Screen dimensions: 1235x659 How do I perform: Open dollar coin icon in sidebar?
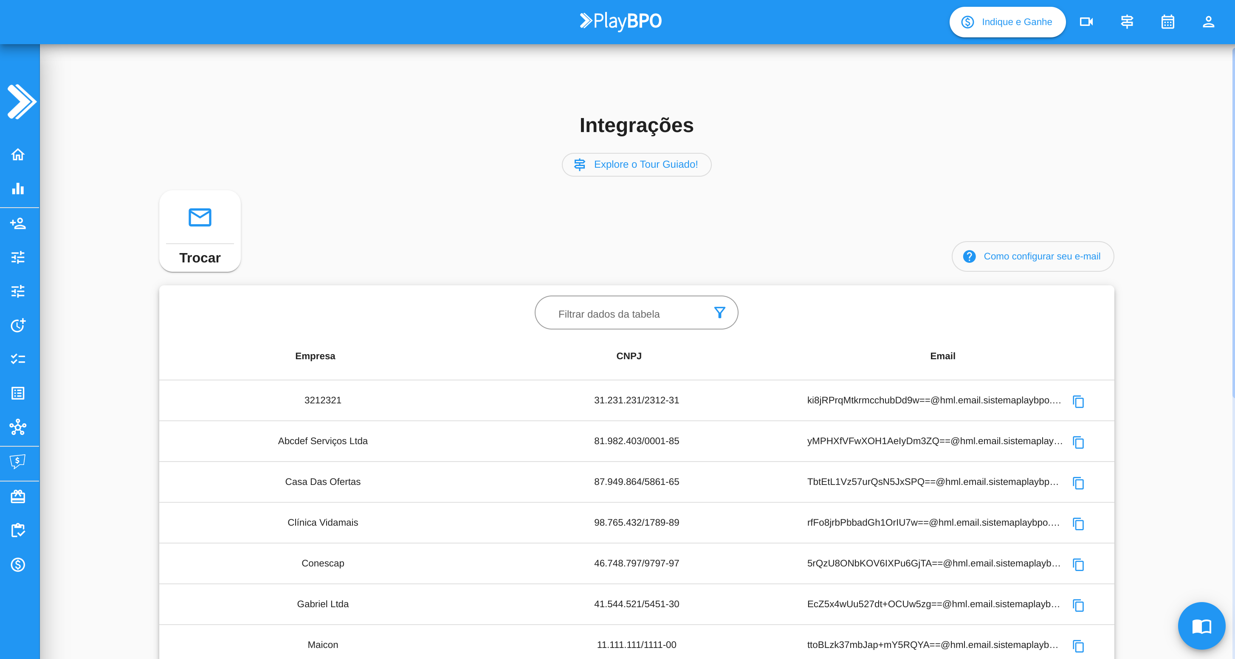(x=18, y=565)
